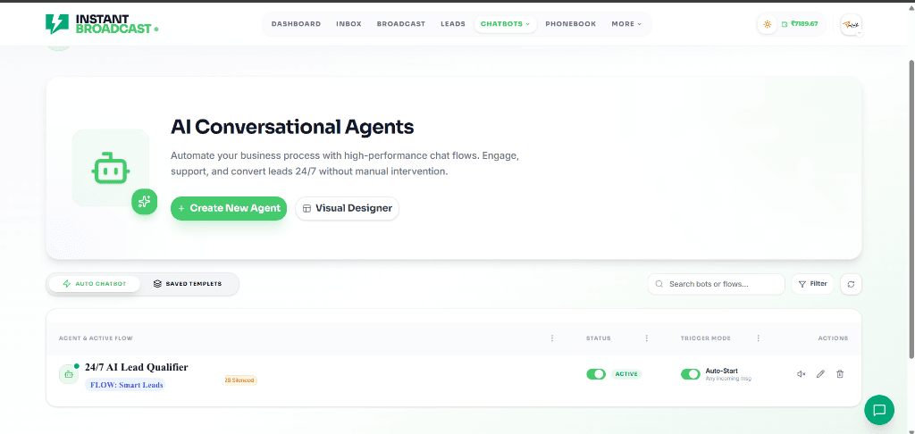This screenshot has height=434, width=915.
Task: Mute the 24/7 AI Lead Qualifier agent
Action: tap(802, 374)
